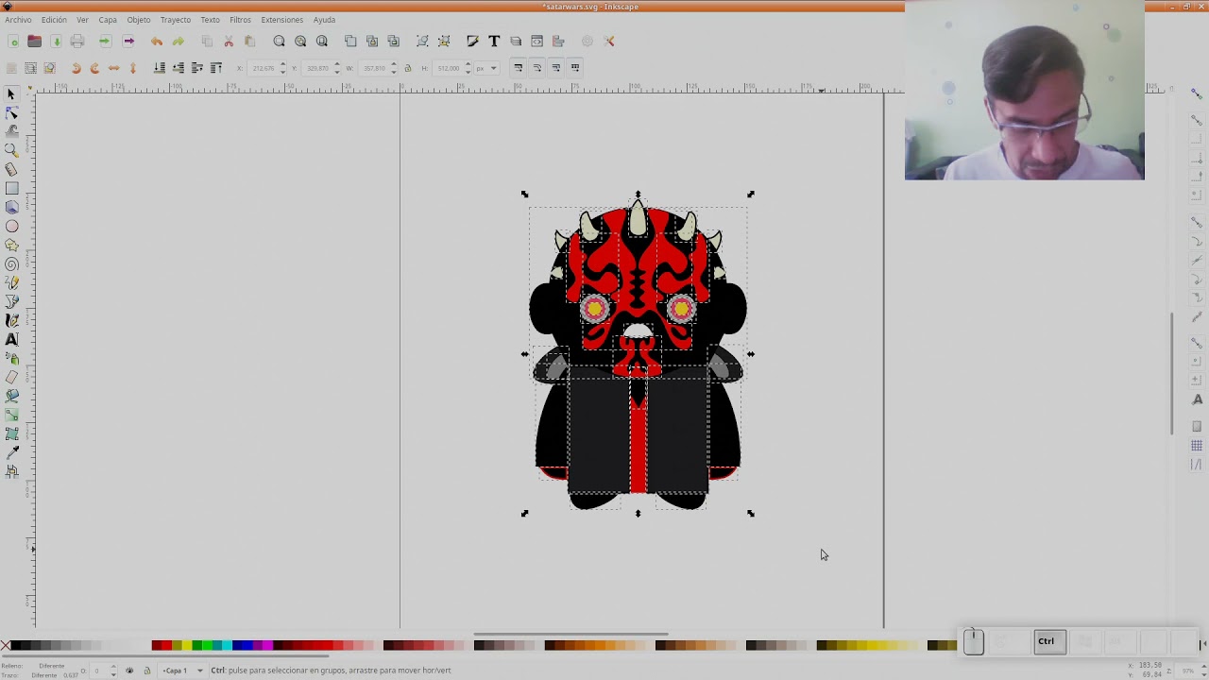Select the Gradient tool
The width and height of the screenshot is (1209, 680).
(11, 416)
